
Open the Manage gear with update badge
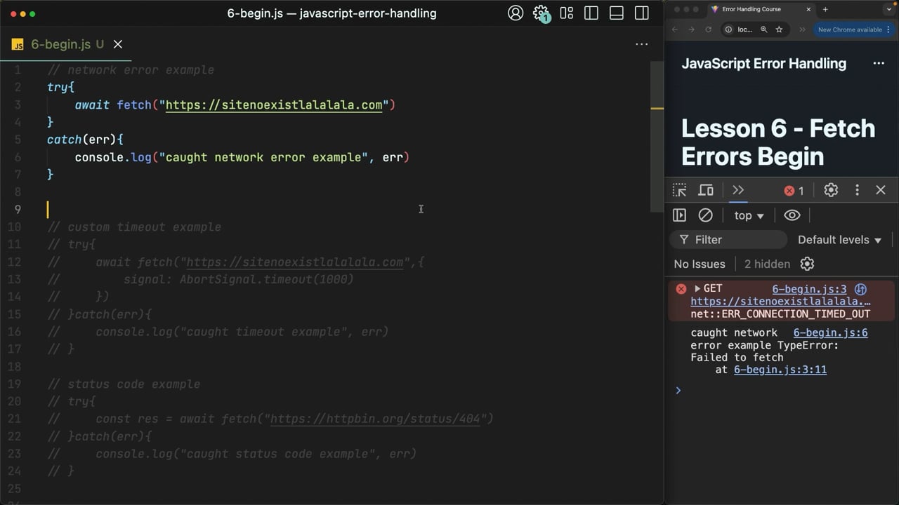(541, 13)
